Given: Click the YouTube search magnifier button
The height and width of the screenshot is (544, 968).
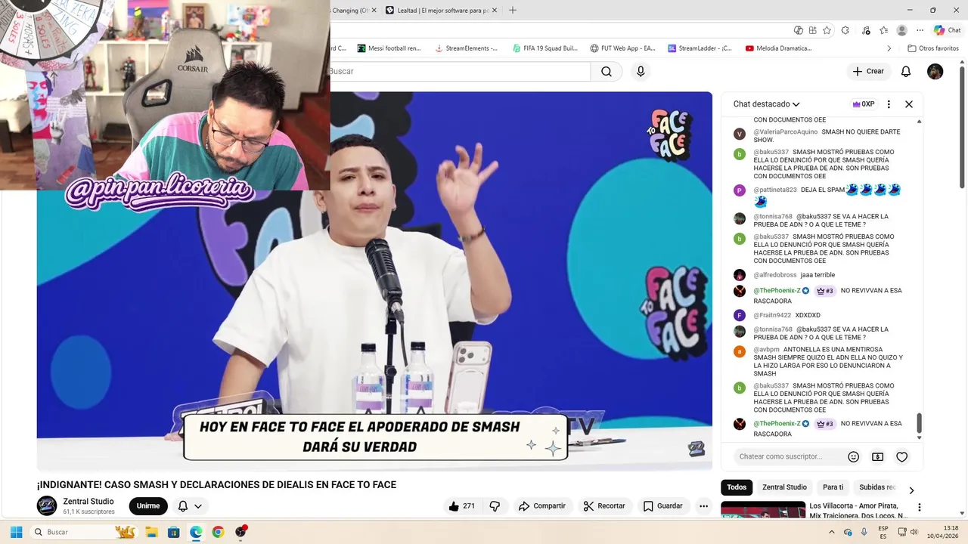Looking at the screenshot, I should pos(607,71).
